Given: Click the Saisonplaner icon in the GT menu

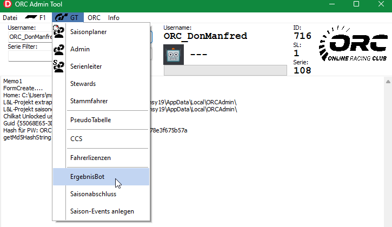Looking at the screenshot, I should 59,31.
